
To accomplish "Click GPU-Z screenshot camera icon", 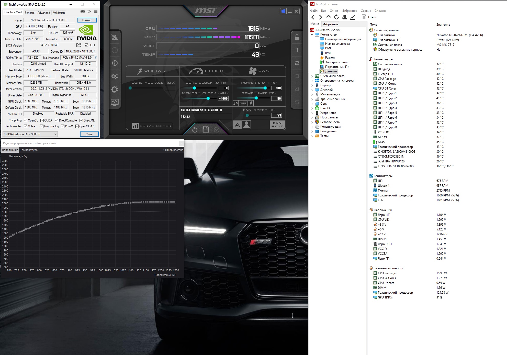I will 82,11.
